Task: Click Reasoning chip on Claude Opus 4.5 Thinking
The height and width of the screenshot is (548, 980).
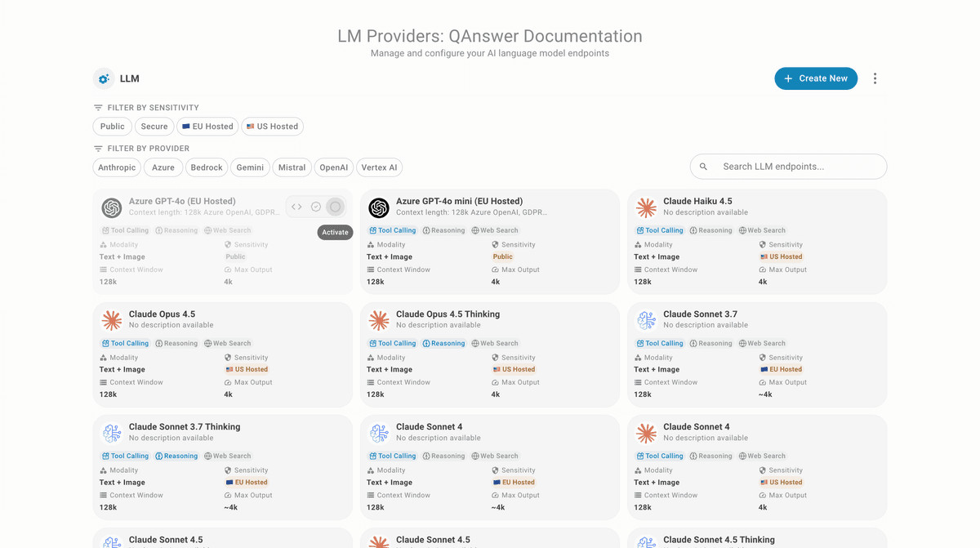Action: coord(443,343)
